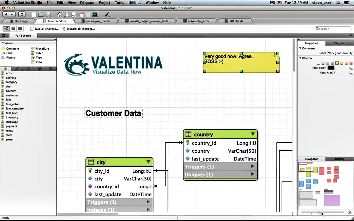
Task: Select the Comment control in Controls panel
Action: click(10, 48)
